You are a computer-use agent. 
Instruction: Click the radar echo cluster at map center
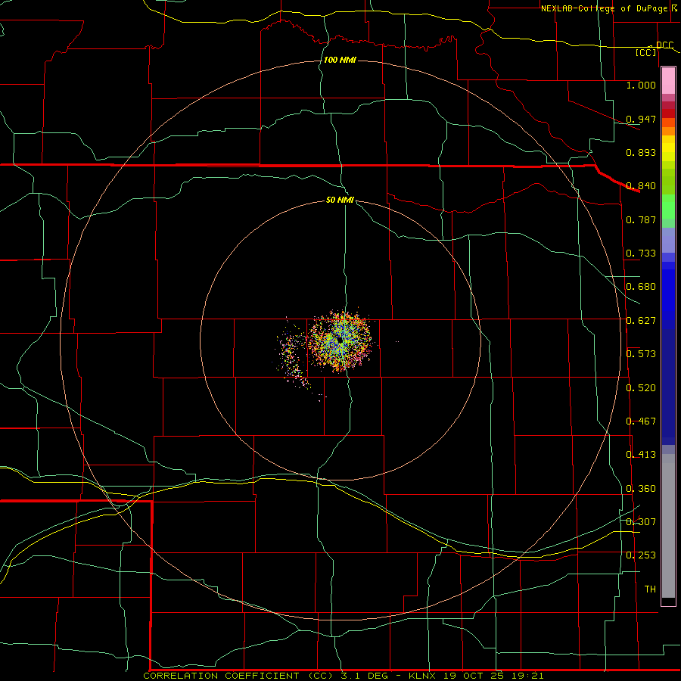[341, 340]
